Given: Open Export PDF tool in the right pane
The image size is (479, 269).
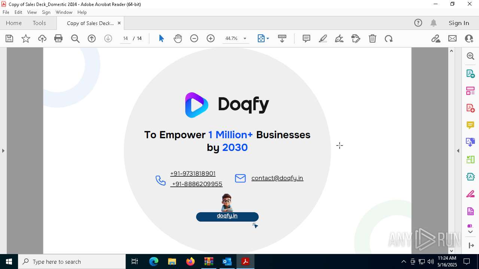Looking at the screenshot, I should point(470,74).
